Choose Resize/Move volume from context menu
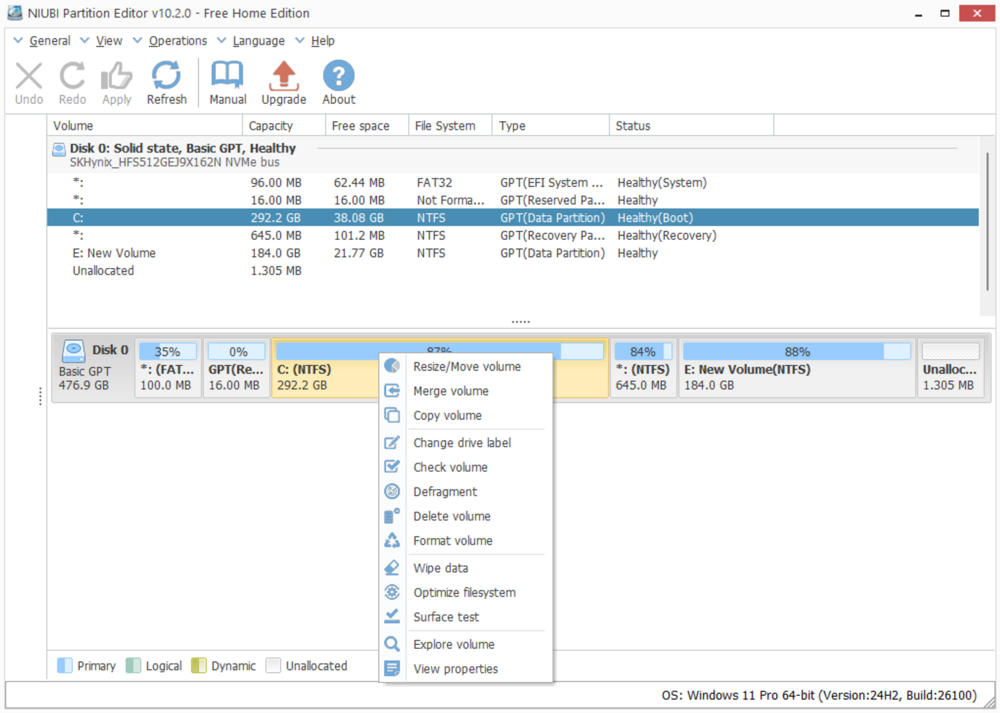Screen dimensions: 1000x713 tap(466, 367)
